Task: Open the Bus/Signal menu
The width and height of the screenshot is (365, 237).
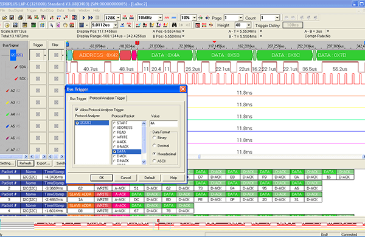Action: coord(16,10)
